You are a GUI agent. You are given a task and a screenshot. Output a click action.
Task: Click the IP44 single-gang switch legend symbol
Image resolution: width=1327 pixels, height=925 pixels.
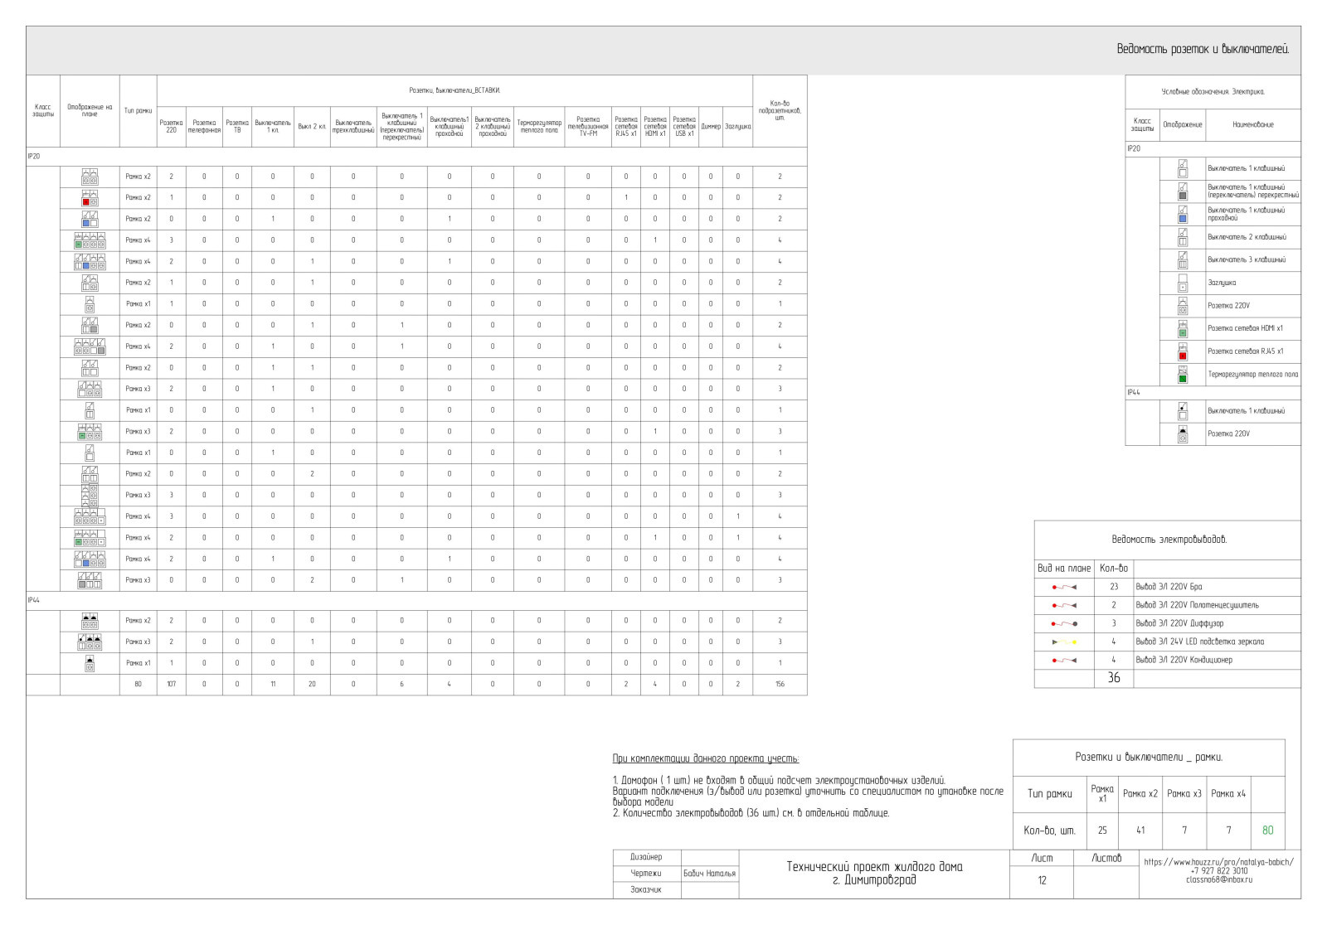tap(1183, 411)
